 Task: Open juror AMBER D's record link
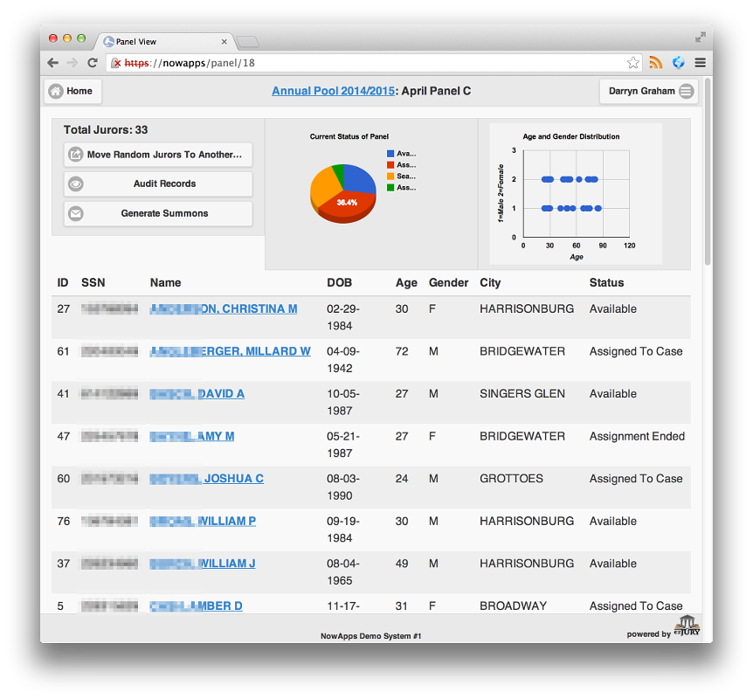point(196,606)
